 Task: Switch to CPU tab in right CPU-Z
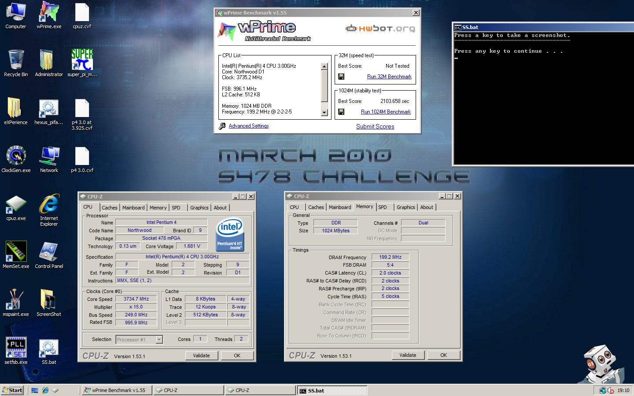pyautogui.click(x=295, y=207)
